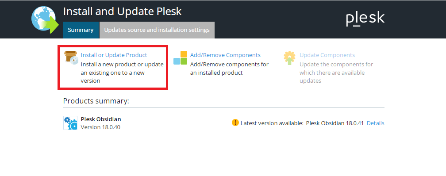This screenshot has width=446, height=176.
Task: Click the colored squares Add/Remove Components icon
Action: coord(181,58)
